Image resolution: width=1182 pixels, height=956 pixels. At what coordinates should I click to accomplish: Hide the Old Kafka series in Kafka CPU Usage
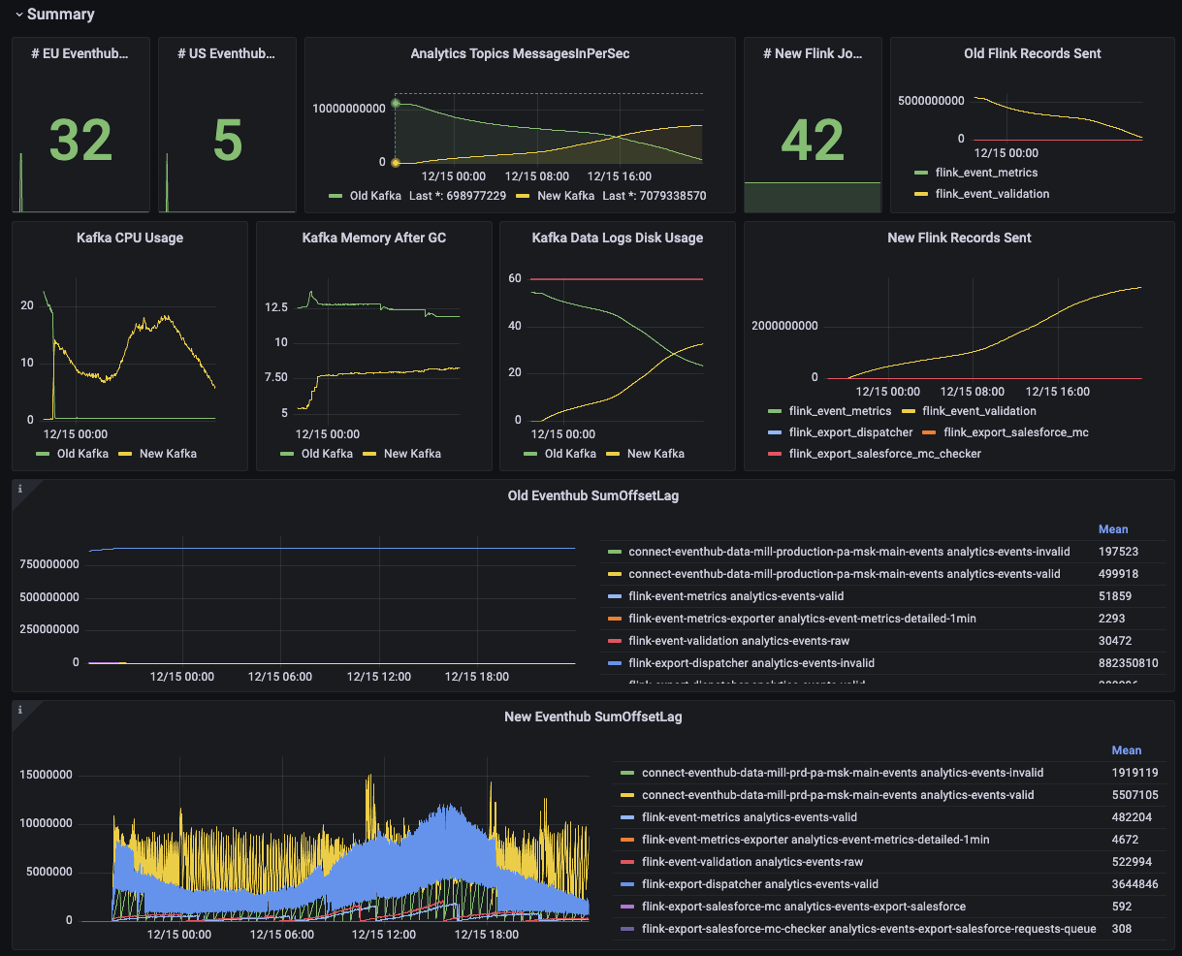(x=84, y=453)
